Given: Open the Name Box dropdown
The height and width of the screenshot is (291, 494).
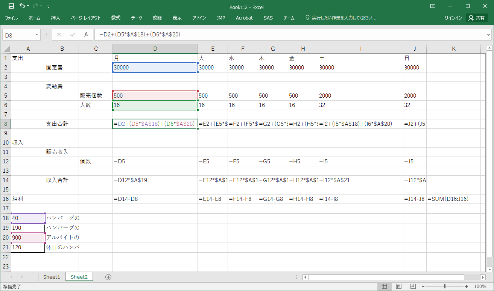Looking at the screenshot, I should click(x=37, y=35).
